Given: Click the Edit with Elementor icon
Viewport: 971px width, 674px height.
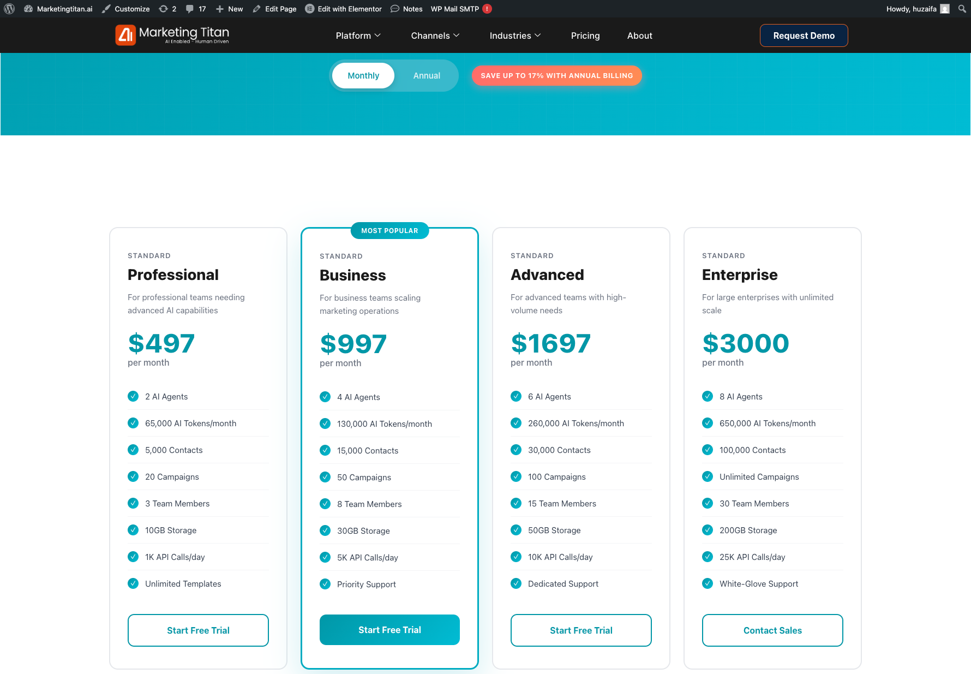Looking at the screenshot, I should point(310,9).
